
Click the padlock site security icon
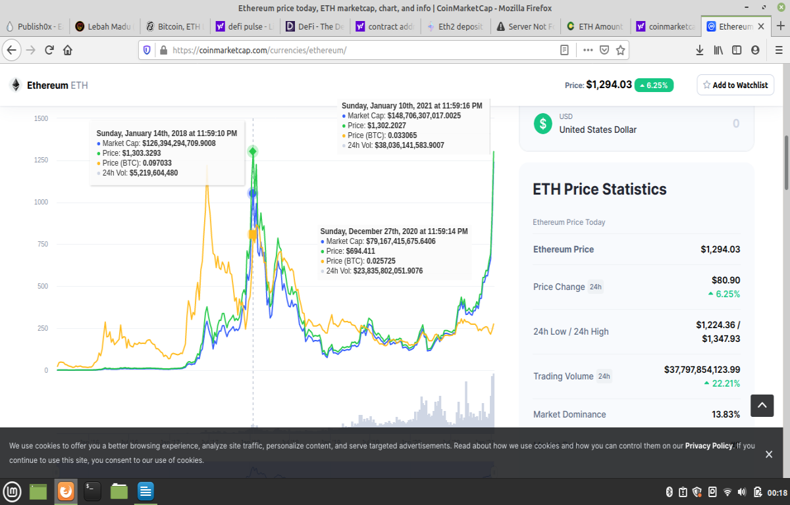tap(163, 50)
